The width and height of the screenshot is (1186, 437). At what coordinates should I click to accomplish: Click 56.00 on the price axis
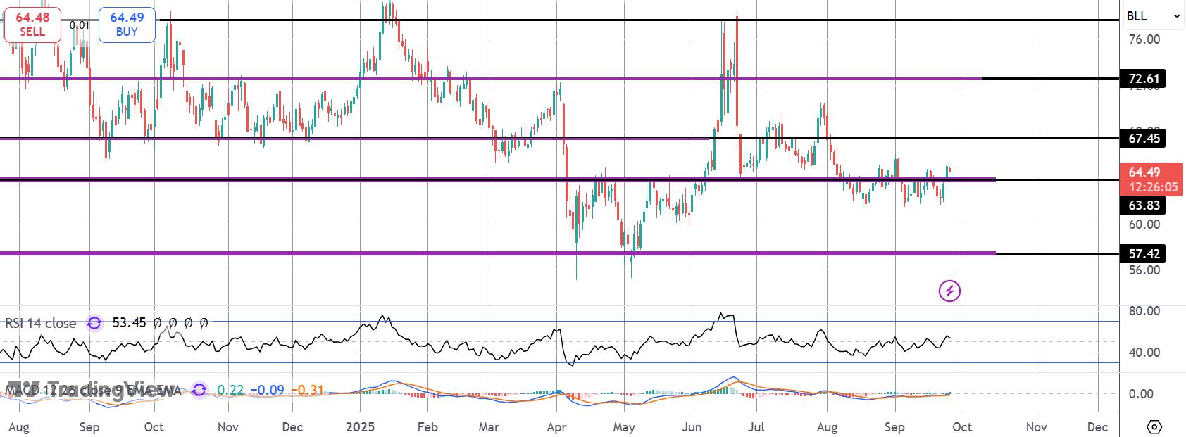[x=1144, y=270]
